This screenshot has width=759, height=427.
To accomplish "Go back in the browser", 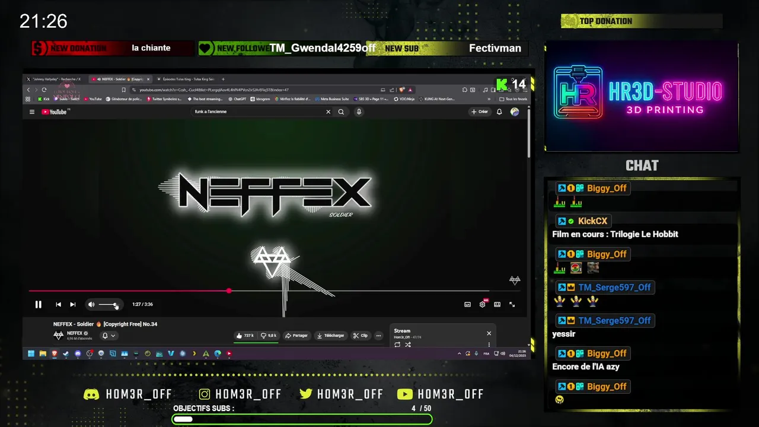I will (x=28, y=90).
